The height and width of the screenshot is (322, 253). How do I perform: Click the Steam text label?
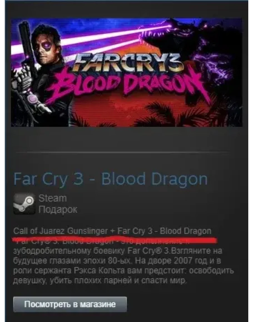tap(53, 198)
